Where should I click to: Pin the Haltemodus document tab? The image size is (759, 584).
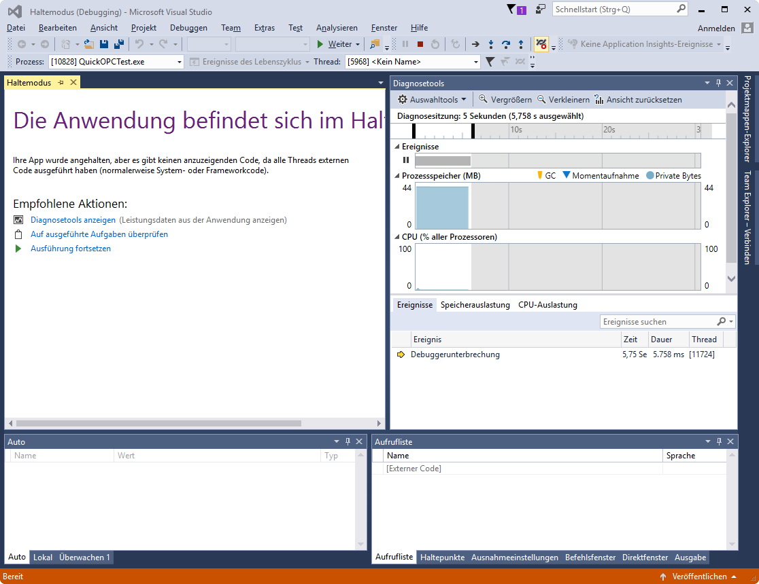pyautogui.click(x=61, y=83)
